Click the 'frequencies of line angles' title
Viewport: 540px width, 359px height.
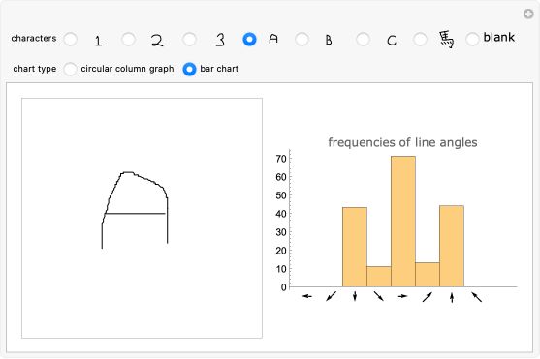[x=402, y=142]
